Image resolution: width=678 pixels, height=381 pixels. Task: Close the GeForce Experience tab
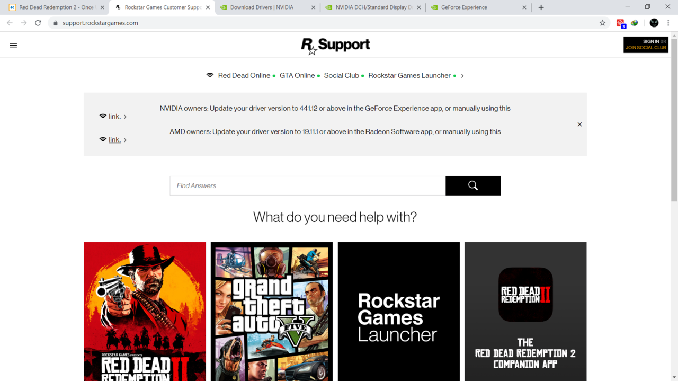524,7
